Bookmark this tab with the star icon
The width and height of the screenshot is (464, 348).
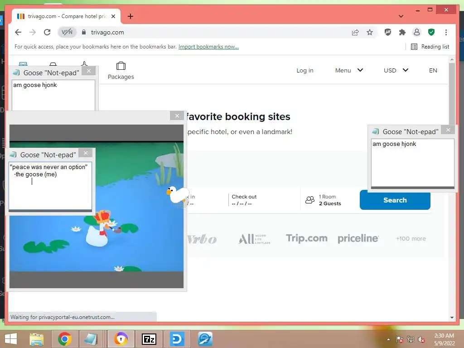[370, 32]
